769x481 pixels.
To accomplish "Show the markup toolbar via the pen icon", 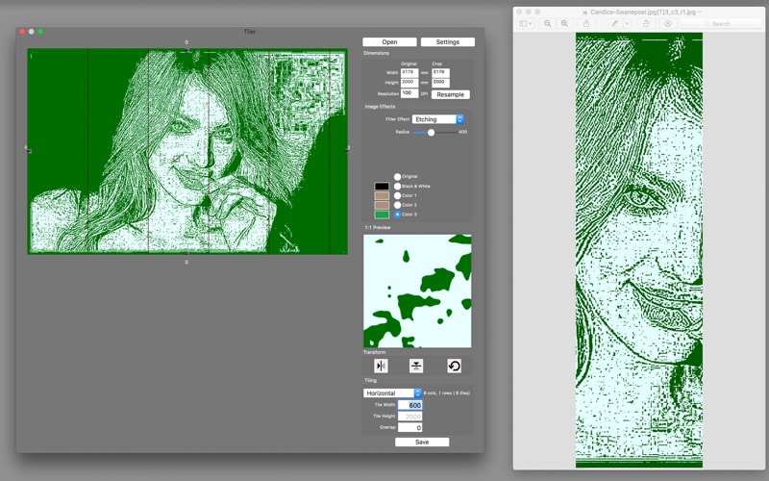I will pos(615,23).
